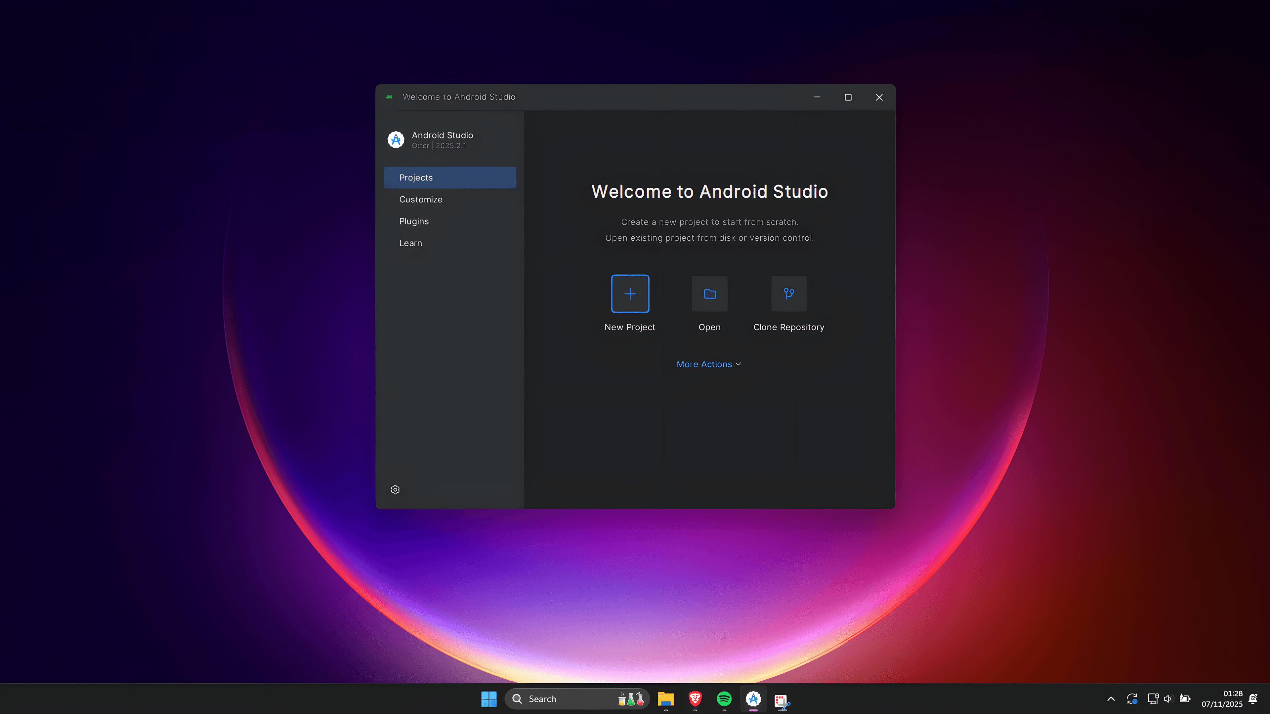This screenshot has width=1270, height=714.
Task: Open the Plugins section
Action: click(x=414, y=221)
